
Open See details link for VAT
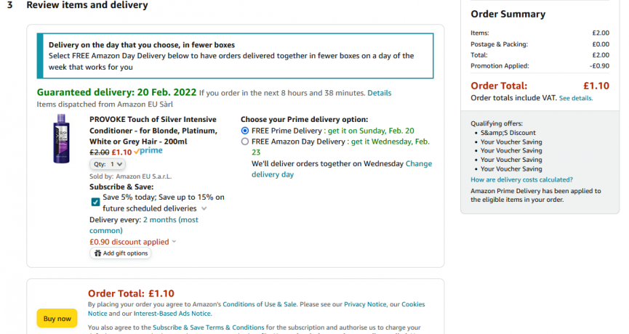pyautogui.click(x=576, y=98)
